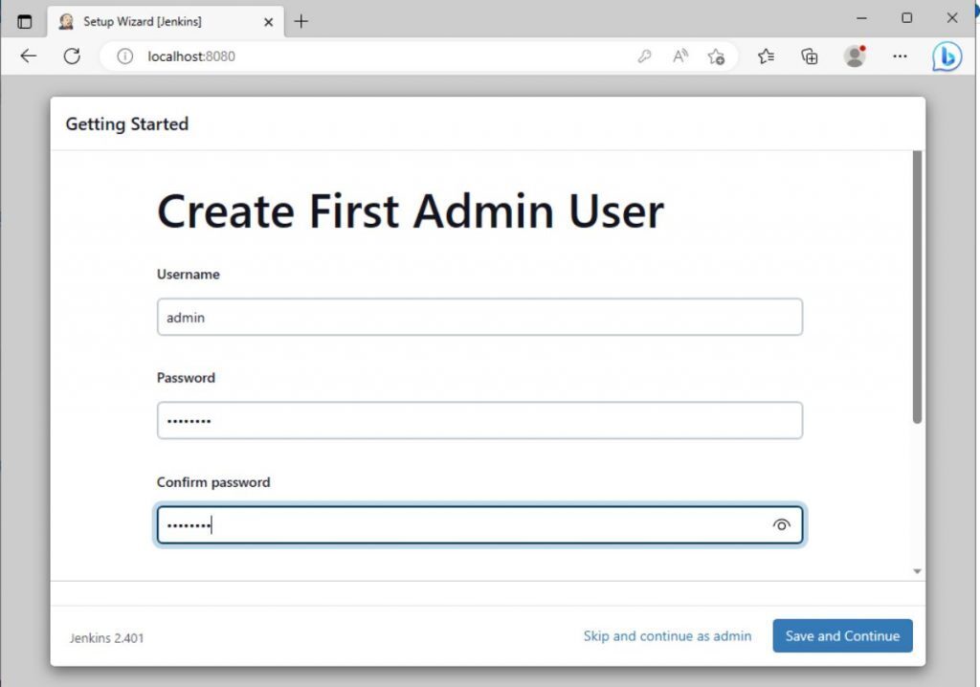Select the Setup Wizard [Jenkins] tab
Image resolution: width=980 pixels, height=687 pixels.
pyautogui.click(x=144, y=19)
